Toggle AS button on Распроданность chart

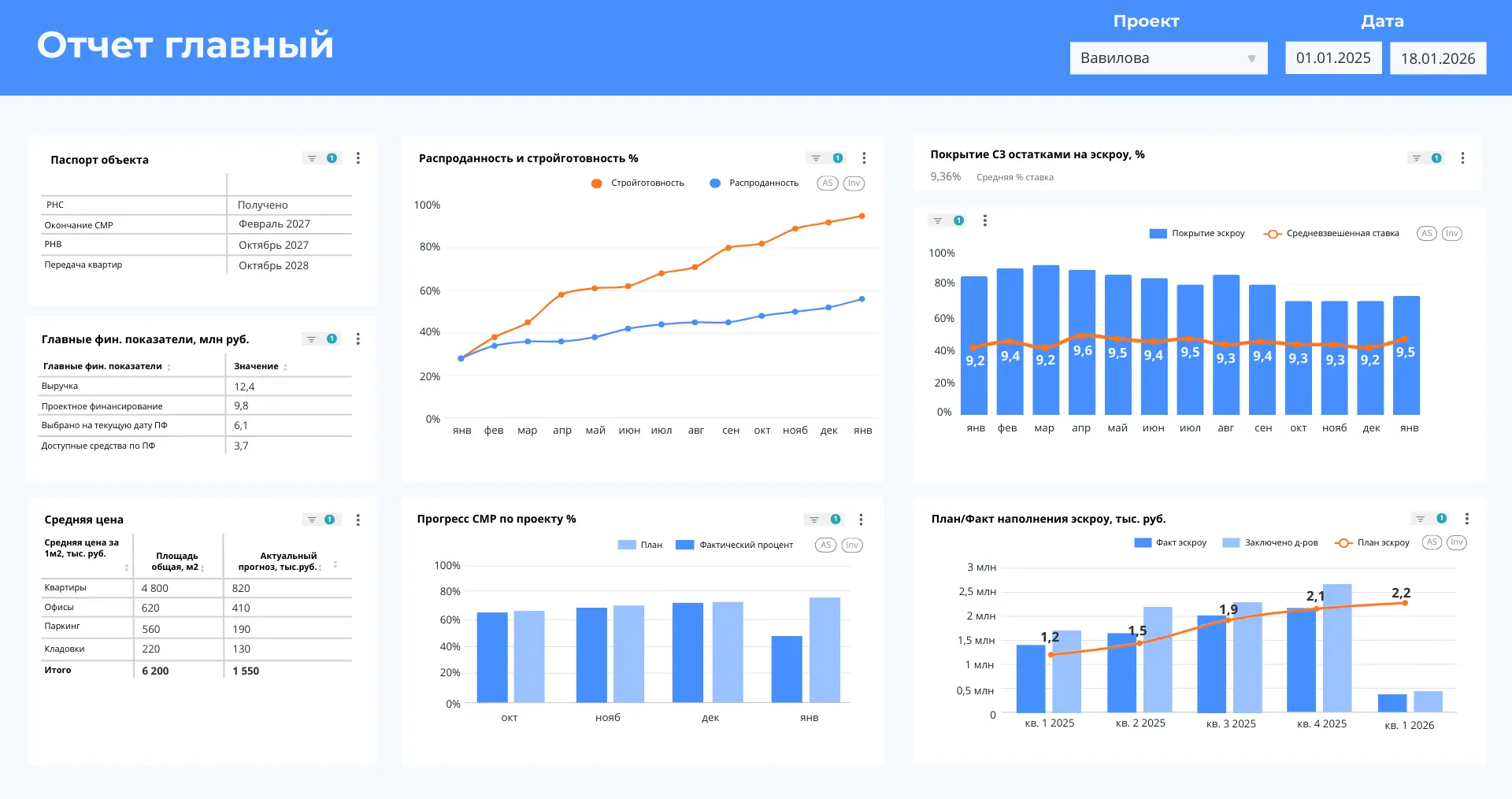[827, 183]
